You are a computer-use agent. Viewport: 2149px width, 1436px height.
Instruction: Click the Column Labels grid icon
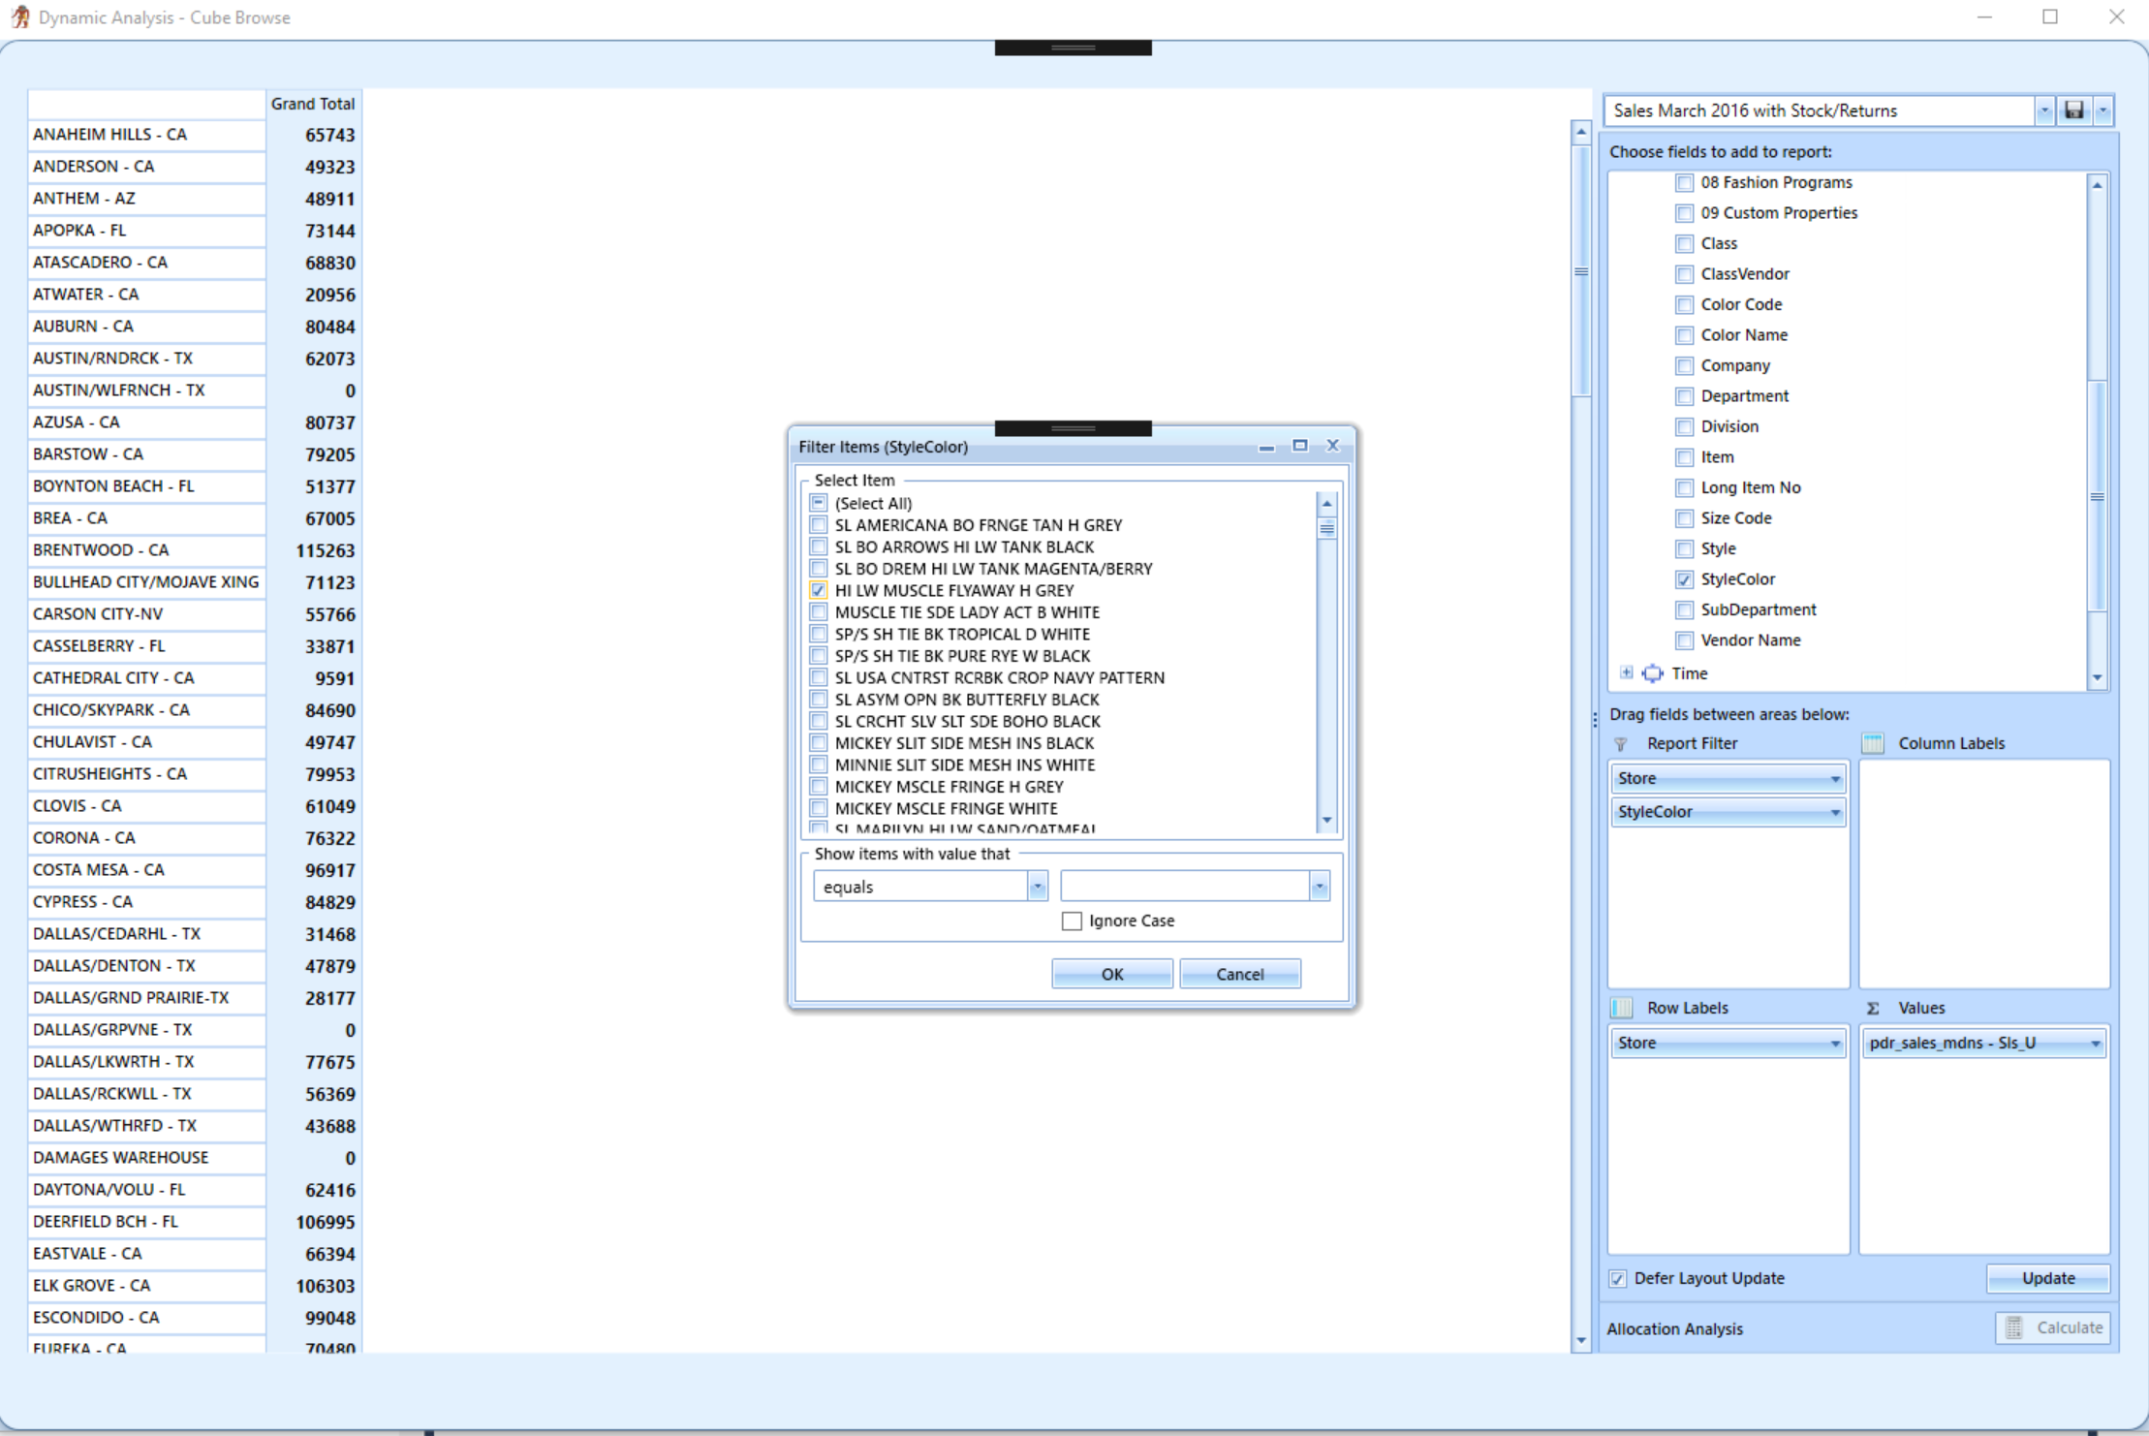click(x=1873, y=744)
